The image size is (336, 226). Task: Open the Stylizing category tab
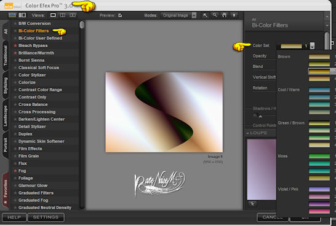[x=6, y=85]
